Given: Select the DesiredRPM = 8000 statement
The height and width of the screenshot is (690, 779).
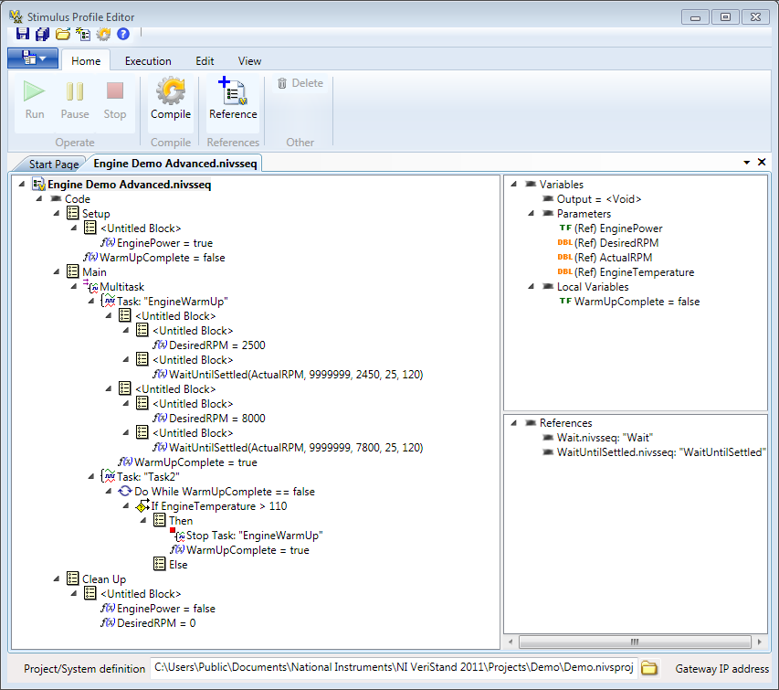Looking at the screenshot, I should (217, 419).
